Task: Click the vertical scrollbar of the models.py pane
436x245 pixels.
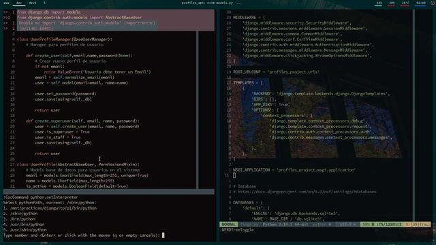Action: (197, 110)
